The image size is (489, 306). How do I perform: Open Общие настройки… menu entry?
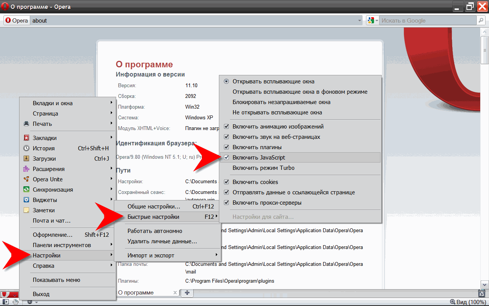pyautogui.click(x=167, y=207)
